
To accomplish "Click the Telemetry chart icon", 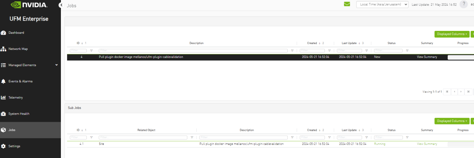I will point(4,98).
